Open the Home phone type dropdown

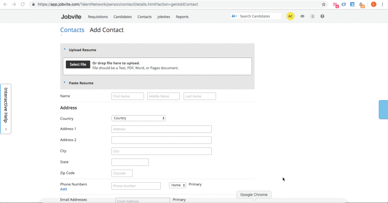click(178, 185)
